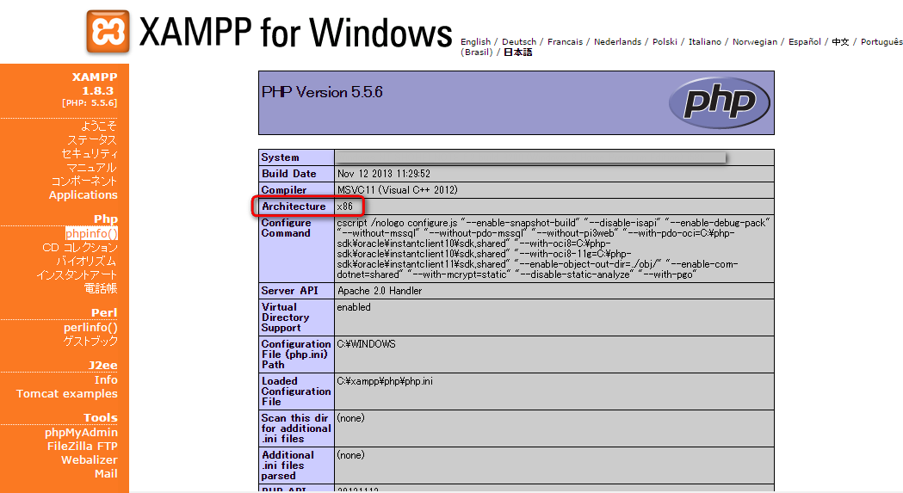Launch phpMyAdmin from Tools
This screenshot has height=493, width=903.
(81, 432)
